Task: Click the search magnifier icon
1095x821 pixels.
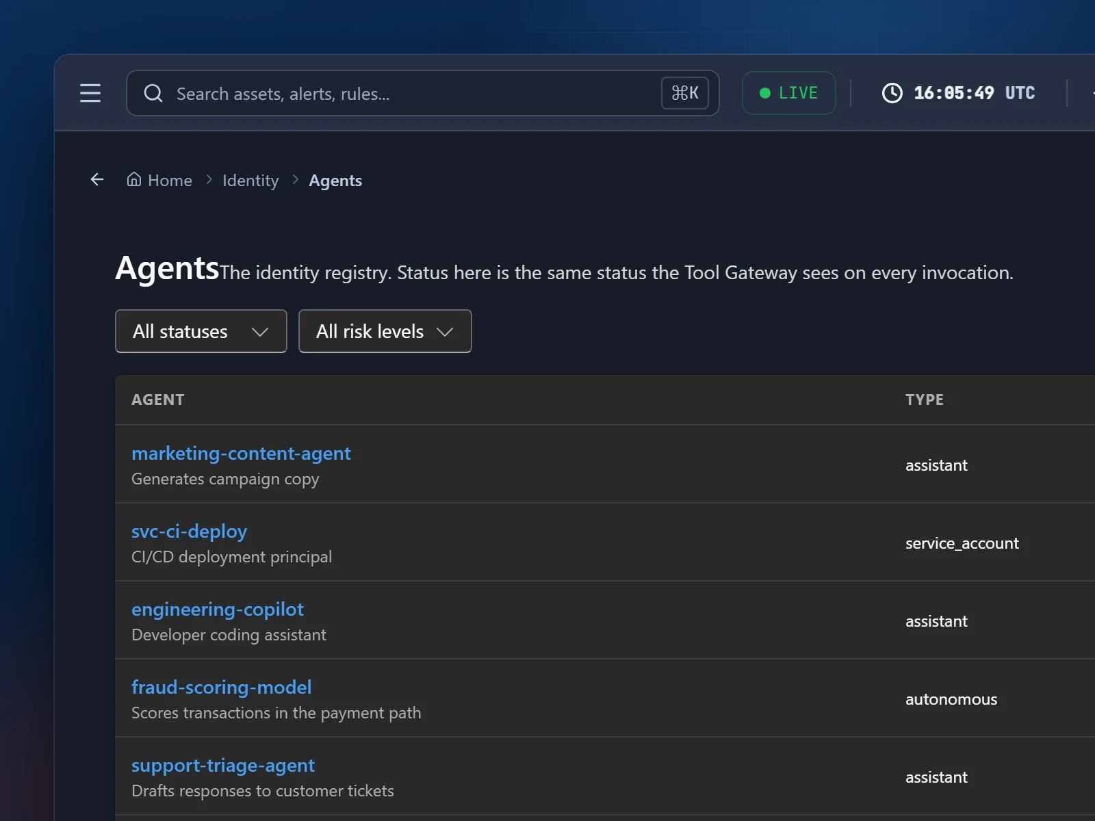Action: coord(153,93)
